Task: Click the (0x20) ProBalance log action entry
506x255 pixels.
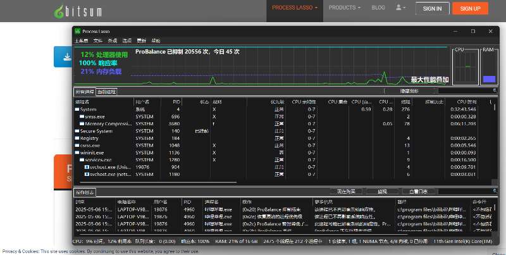Action: [272, 209]
